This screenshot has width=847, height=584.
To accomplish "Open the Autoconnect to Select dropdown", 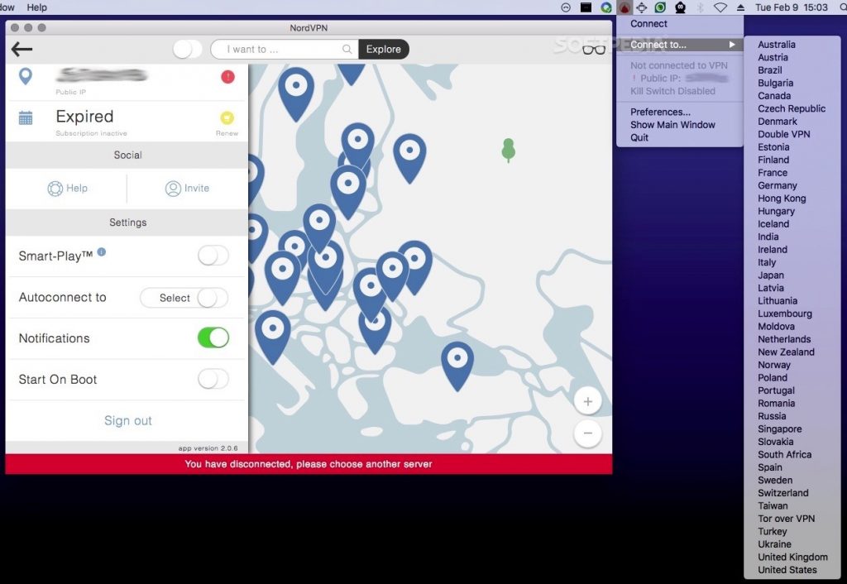I will [x=175, y=298].
